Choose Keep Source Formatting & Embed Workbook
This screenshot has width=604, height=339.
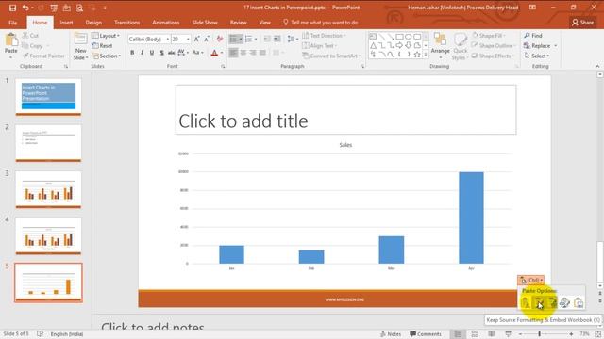(539, 303)
